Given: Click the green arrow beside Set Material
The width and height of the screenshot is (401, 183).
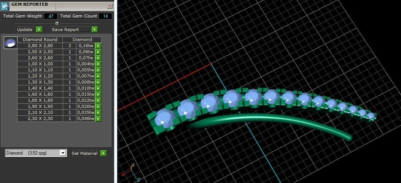Looking at the screenshot, I should tap(103, 153).
